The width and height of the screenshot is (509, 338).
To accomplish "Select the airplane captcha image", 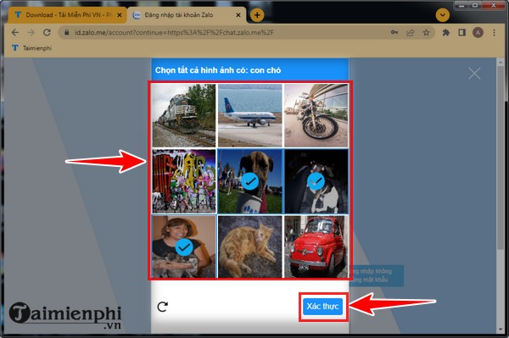I will [250, 116].
